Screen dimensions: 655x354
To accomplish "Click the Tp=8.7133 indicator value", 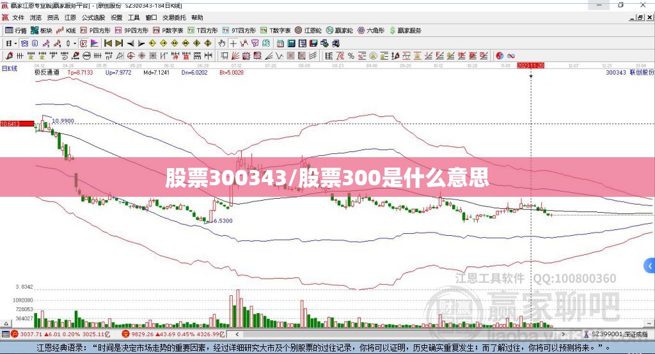I will click(x=80, y=72).
